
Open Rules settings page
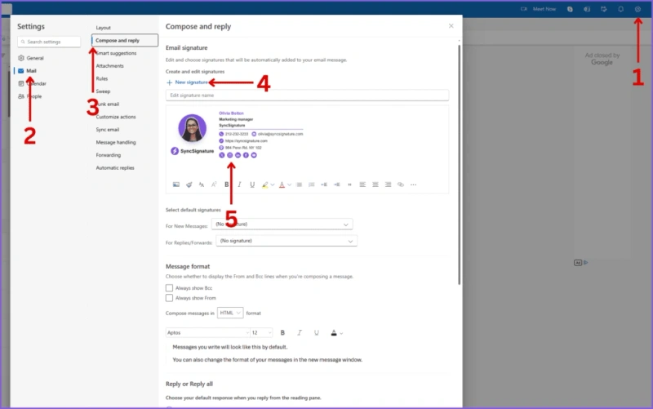coord(101,78)
